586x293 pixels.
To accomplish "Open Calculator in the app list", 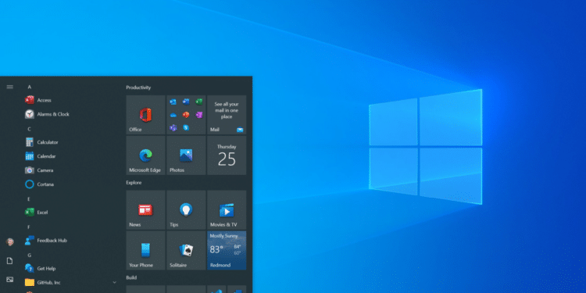I will pos(41,142).
